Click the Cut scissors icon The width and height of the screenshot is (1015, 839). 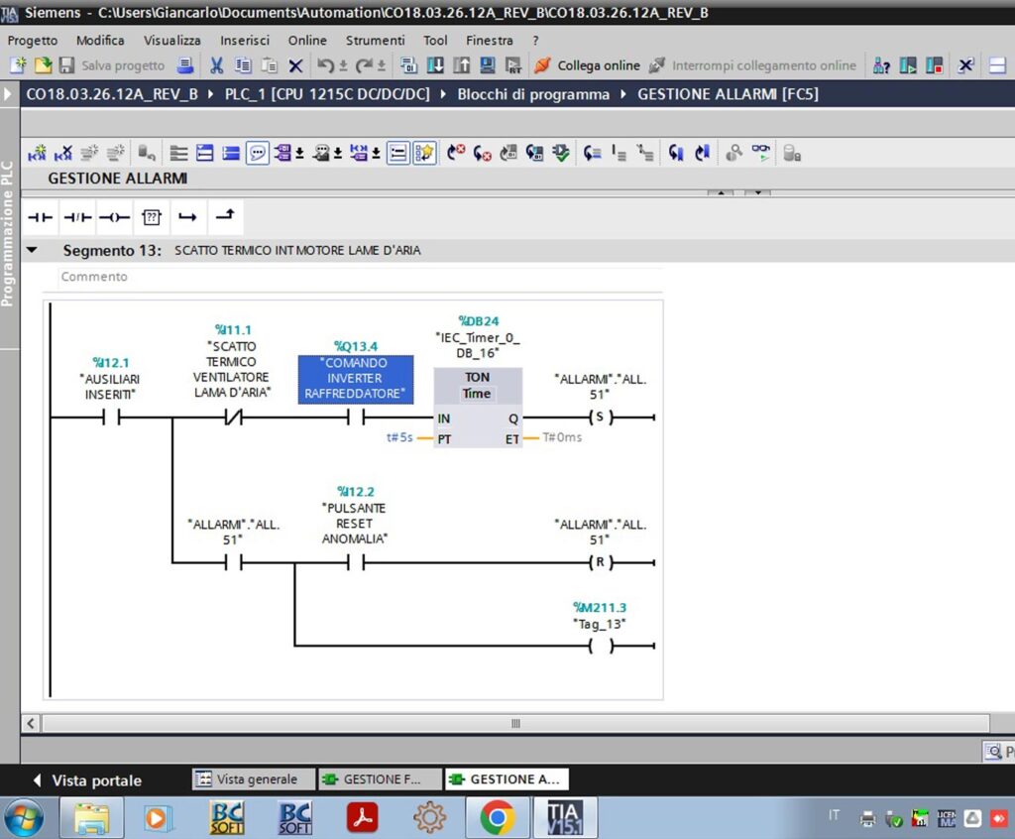pos(216,65)
